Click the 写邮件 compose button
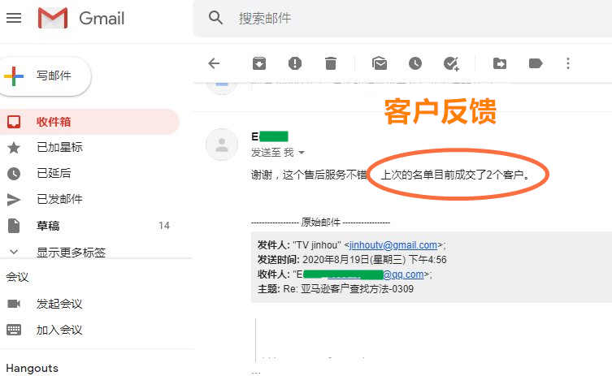Image resolution: width=612 pixels, height=376 pixels. pos(46,76)
